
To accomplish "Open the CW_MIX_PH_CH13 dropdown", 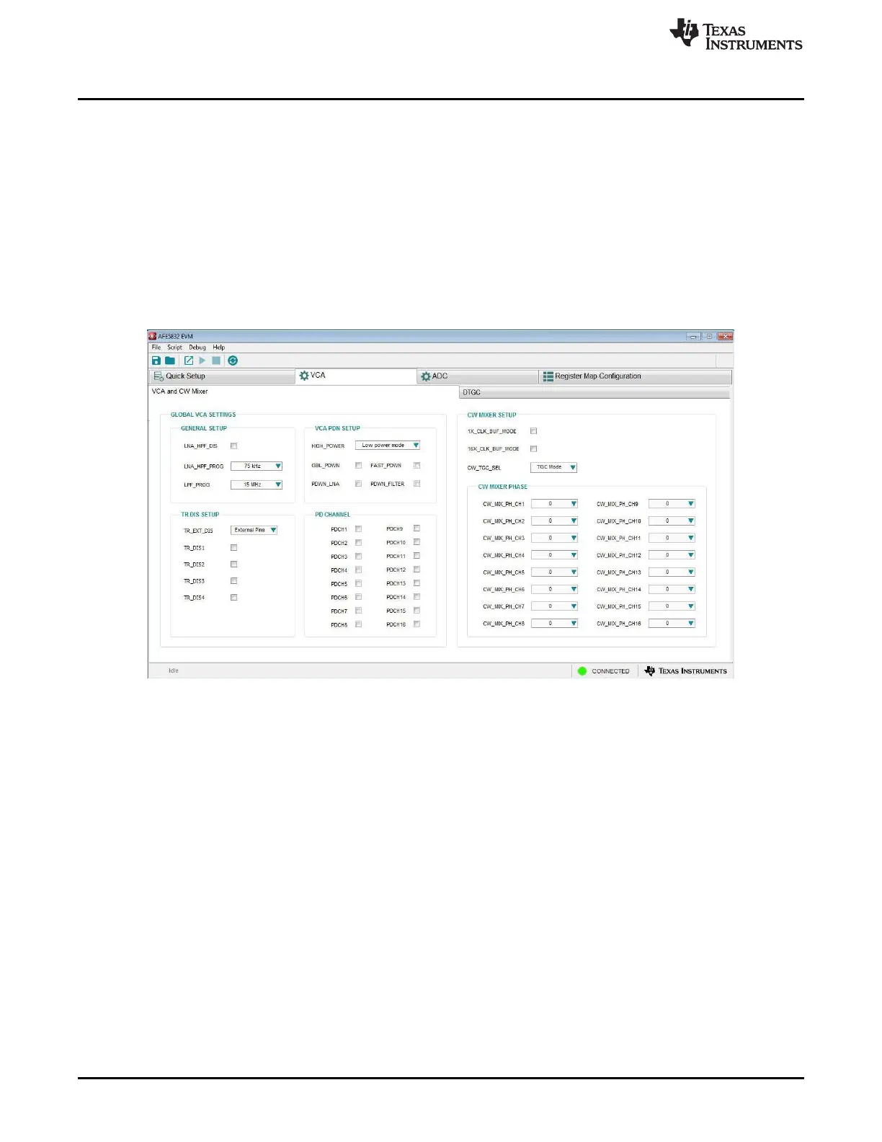I will pos(672,572).
